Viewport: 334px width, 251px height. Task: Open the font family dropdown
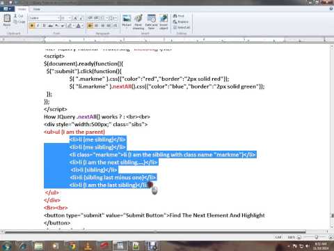click(x=58, y=18)
